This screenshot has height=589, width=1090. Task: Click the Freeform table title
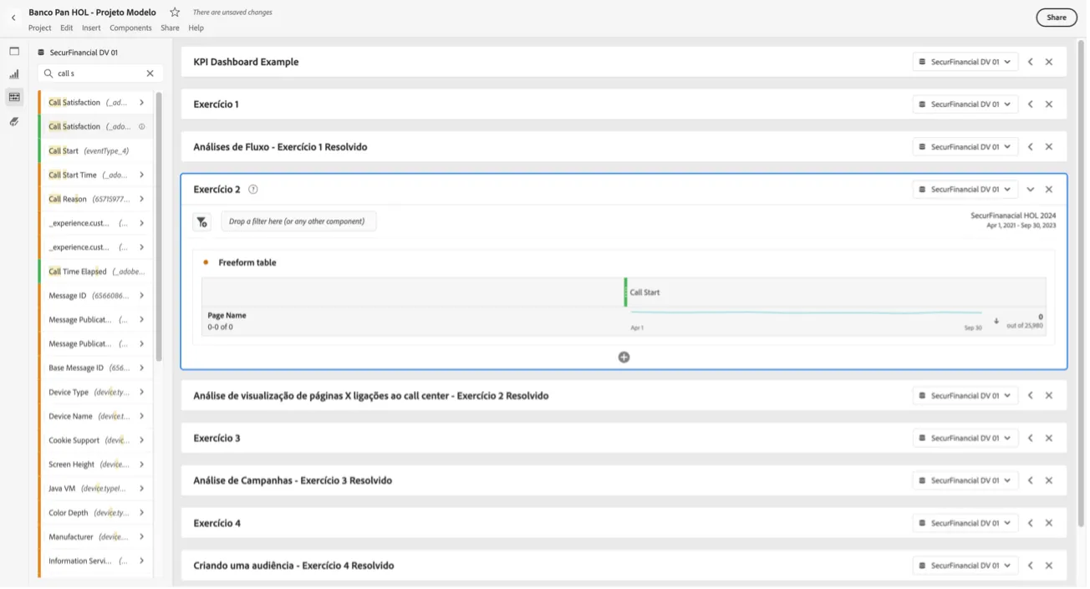pos(247,263)
